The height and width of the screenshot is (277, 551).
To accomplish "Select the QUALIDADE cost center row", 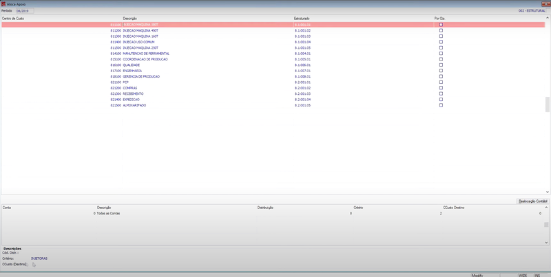I will 273,65.
